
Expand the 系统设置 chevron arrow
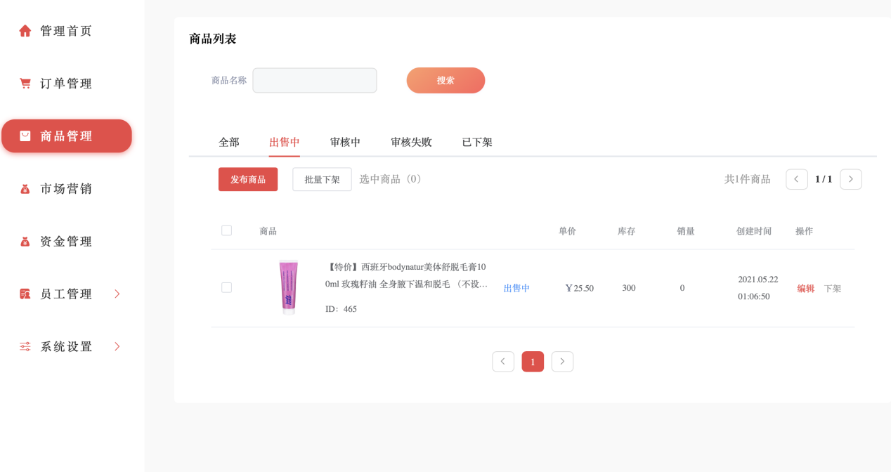coord(117,346)
